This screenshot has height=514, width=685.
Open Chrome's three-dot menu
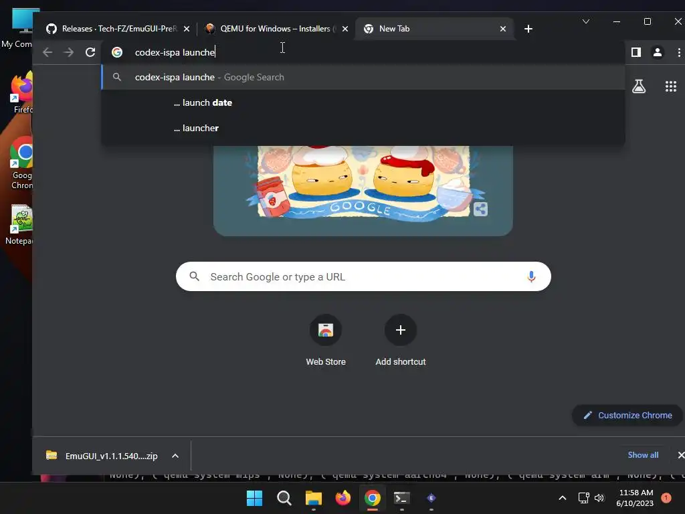pyautogui.click(x=679, y=52)
